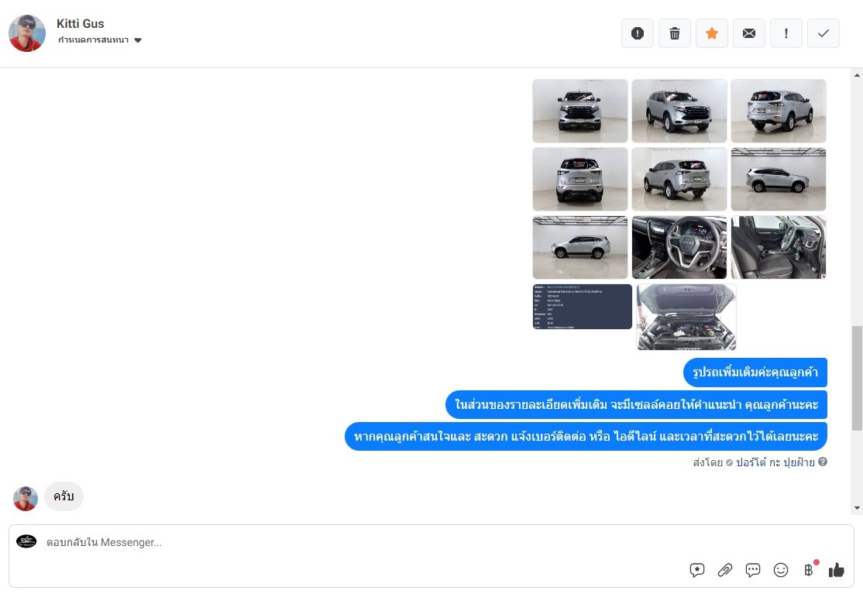Open the rear-left angle SUV photo
The image size is (863, 594).
(x=679, y=180)
